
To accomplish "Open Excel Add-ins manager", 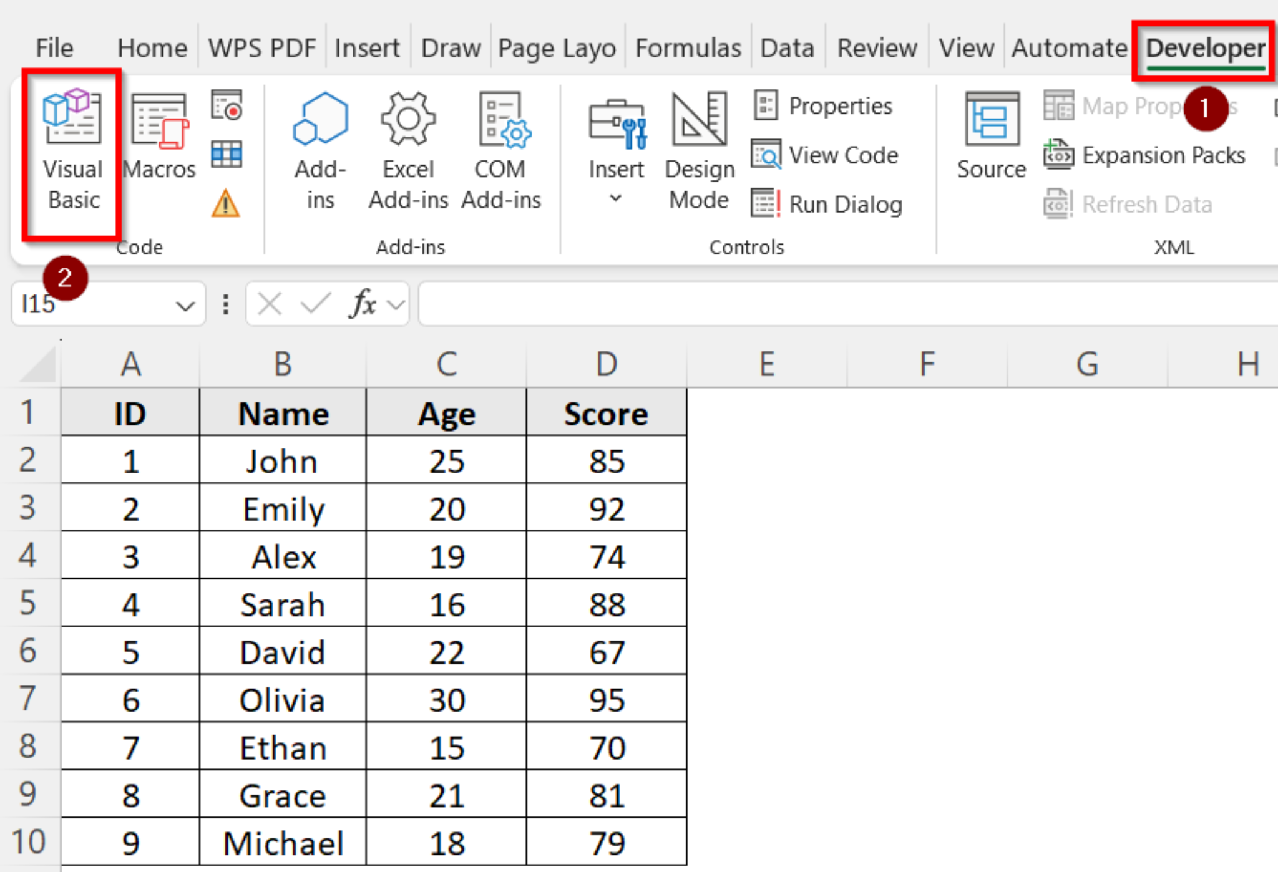I will 408,152.
